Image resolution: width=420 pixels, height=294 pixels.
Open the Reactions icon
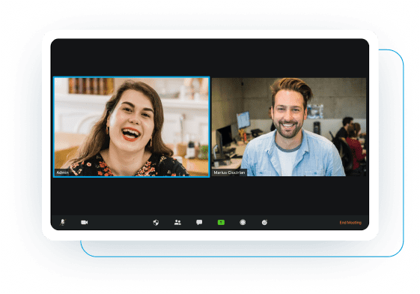pyautogui.click(x=264, y=223)
